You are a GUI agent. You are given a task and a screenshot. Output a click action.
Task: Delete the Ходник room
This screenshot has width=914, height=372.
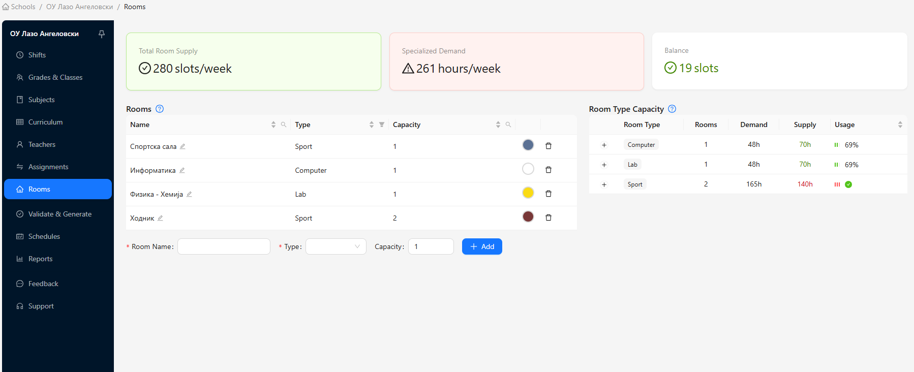pos(549,218)
